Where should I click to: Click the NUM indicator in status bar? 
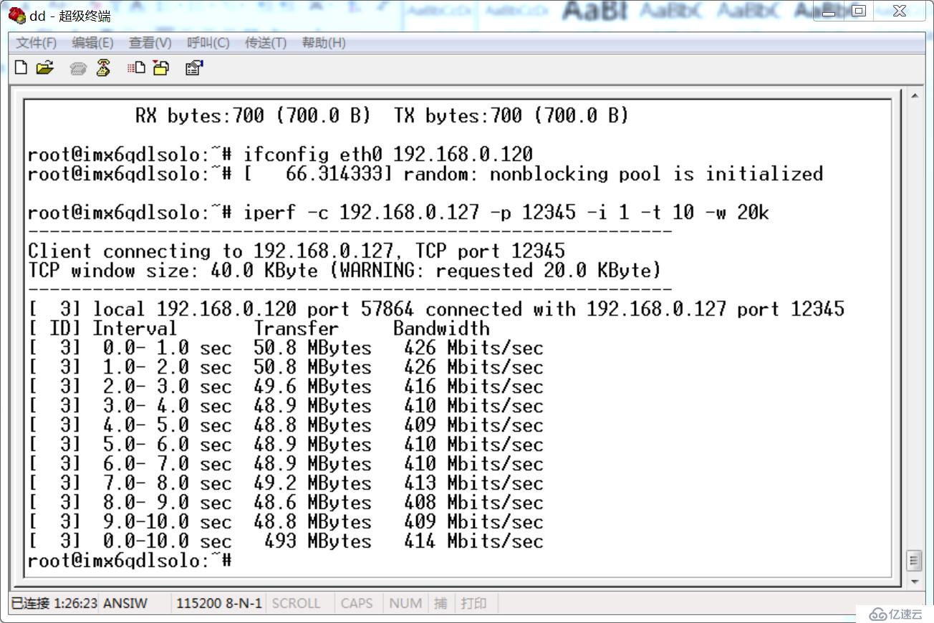click(x=405, y=603)
